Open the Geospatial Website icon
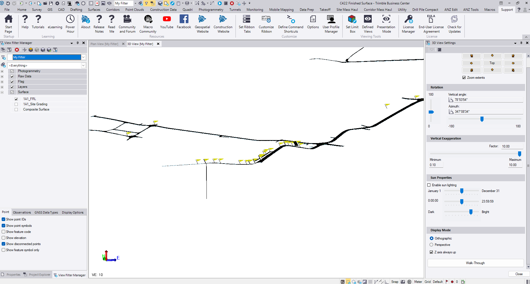 pyautogui.click(x=202, y=24)
